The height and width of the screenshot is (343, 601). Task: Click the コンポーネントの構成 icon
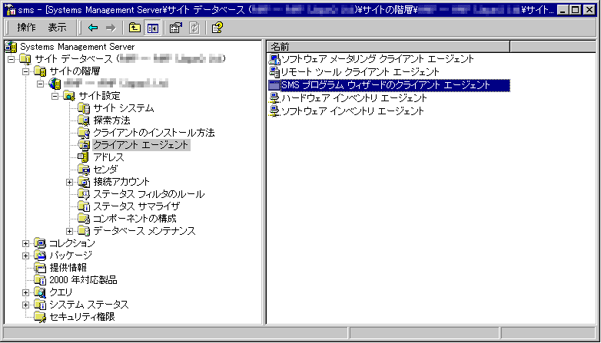point(84,219)
